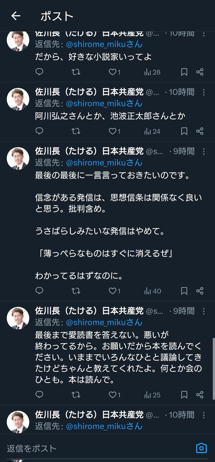The width and height of the screenshot is (215, 462).
Task: Repost the だから、好きな小説家いってよ post
Action: pyautogui.click(x=76, y=72)
